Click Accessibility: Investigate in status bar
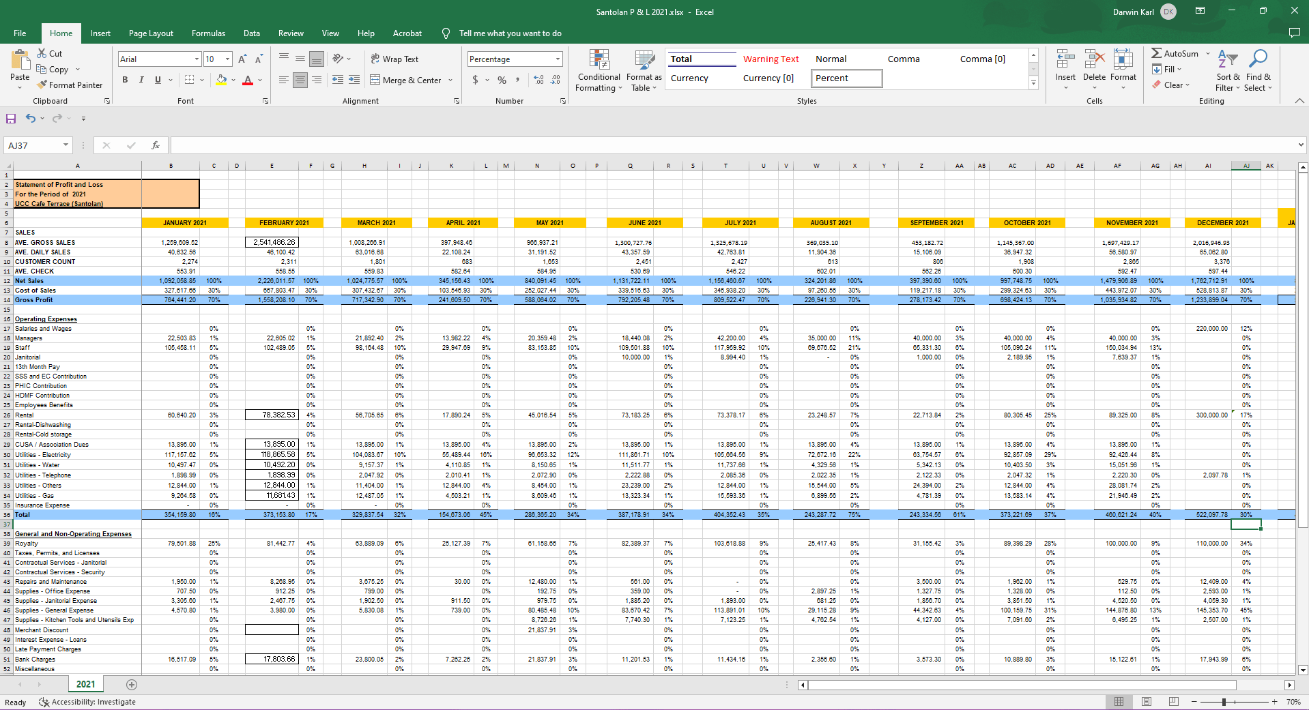Image resolution: width=1309 pixels, height=710 pixels. coord(87,702)
